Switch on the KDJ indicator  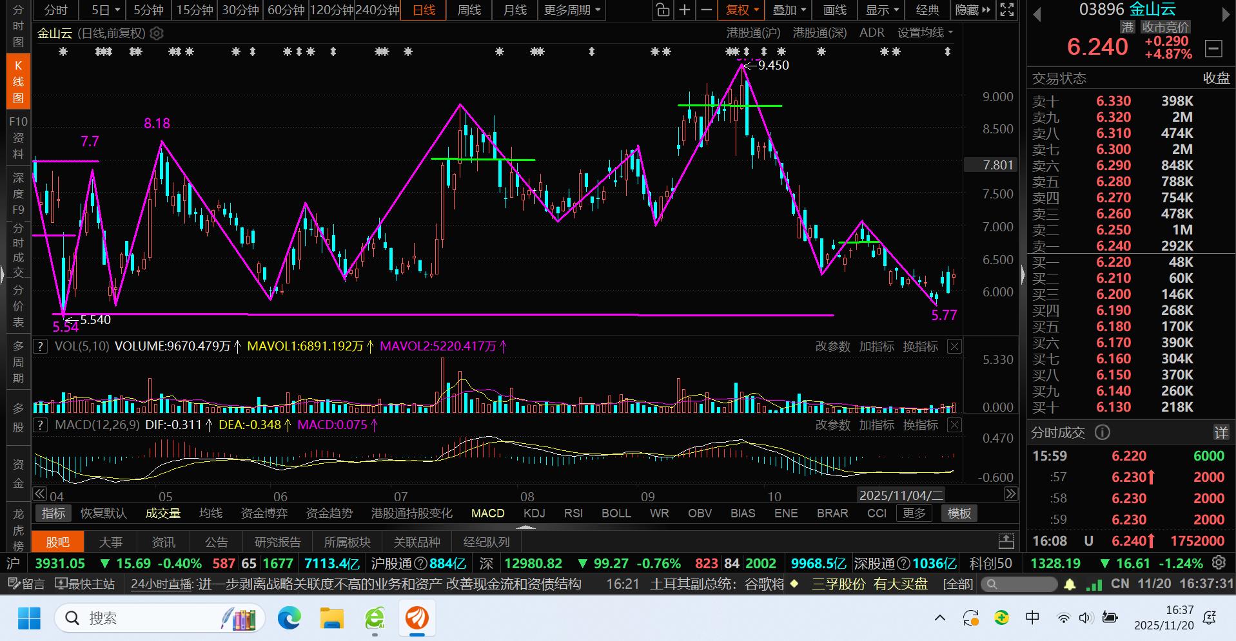[534, 513]
